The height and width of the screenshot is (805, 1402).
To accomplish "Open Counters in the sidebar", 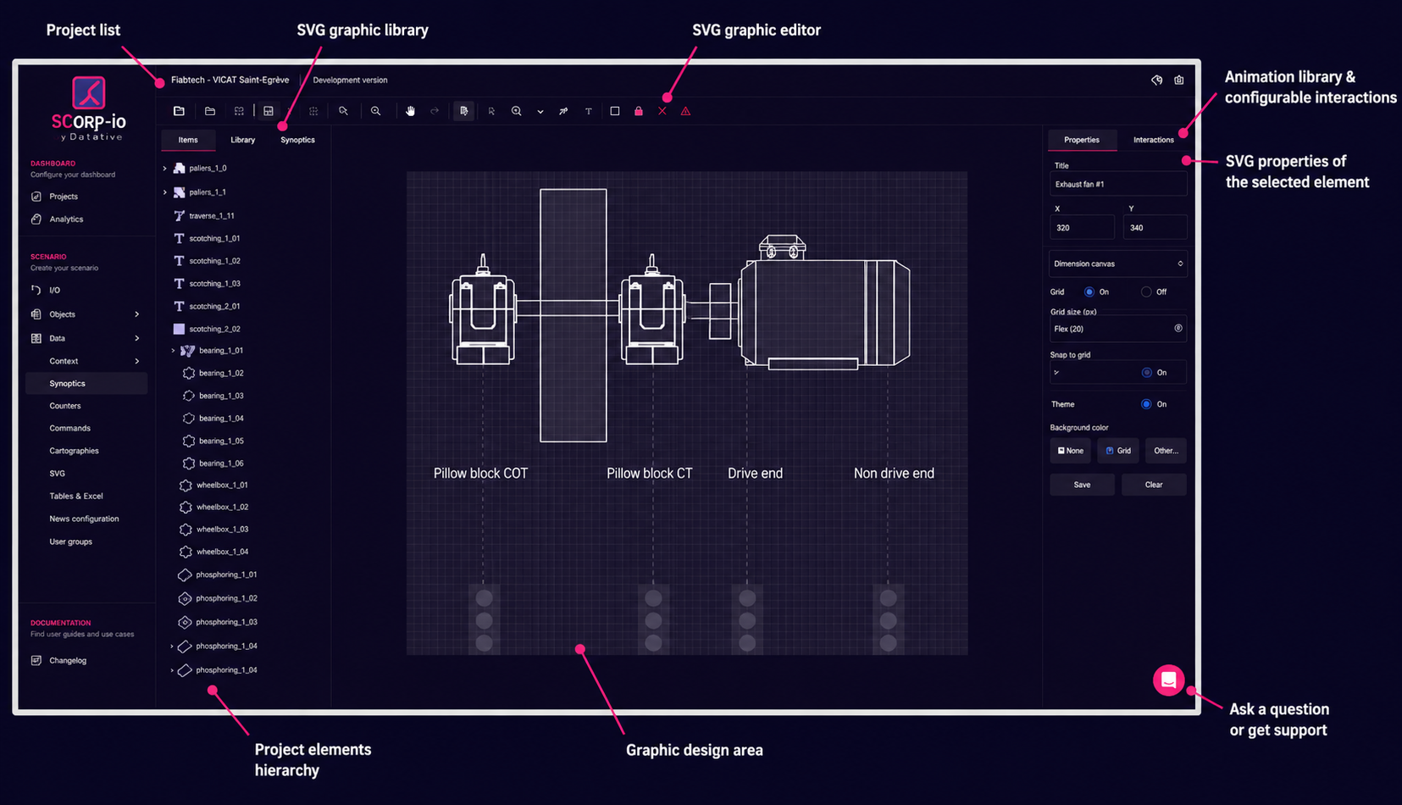I will click(65, 406).
